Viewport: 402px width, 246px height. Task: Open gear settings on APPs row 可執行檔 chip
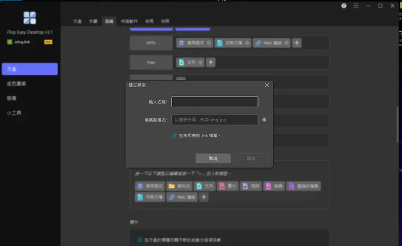(247, 43)
